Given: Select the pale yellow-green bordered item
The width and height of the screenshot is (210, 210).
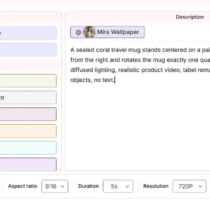Looking at the screenshot, I should [28, 80].
